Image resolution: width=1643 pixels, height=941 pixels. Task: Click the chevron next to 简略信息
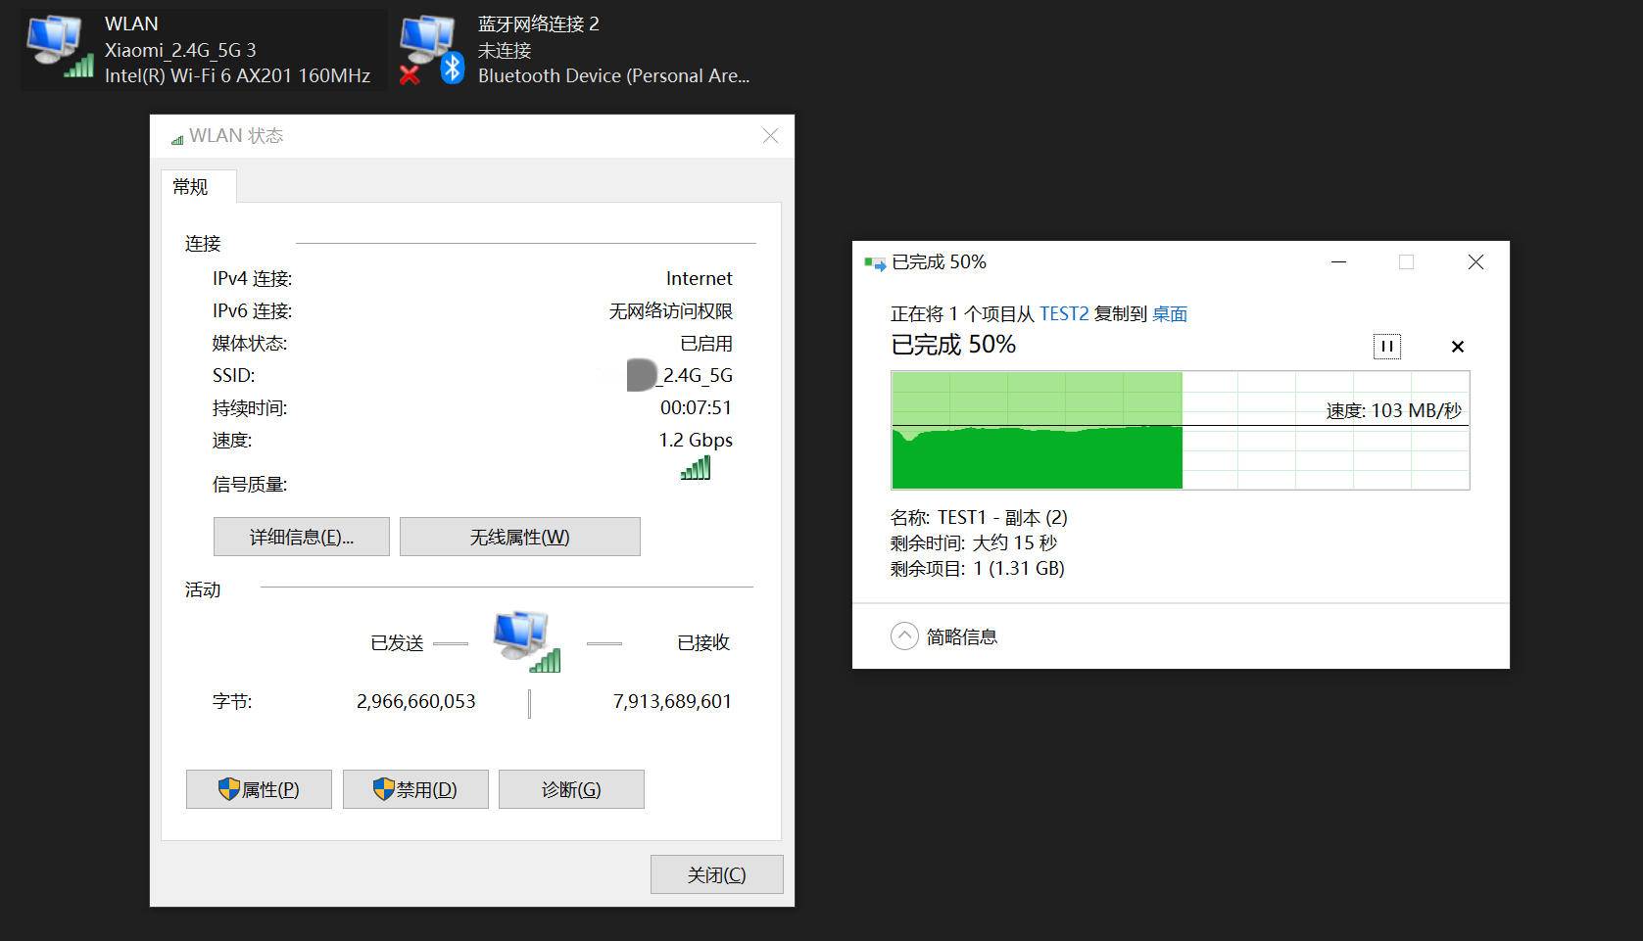[x=902, y=635]
